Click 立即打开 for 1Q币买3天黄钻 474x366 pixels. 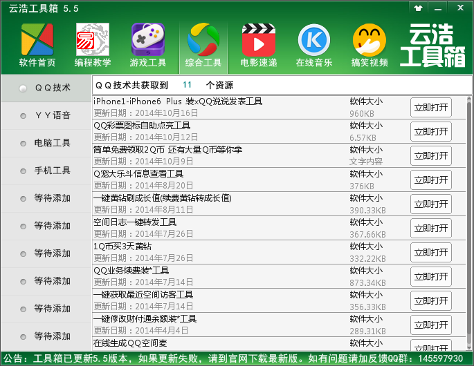click(431, 252)
